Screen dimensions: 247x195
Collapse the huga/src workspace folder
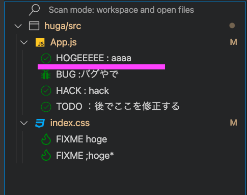click(x=18, y=26)
